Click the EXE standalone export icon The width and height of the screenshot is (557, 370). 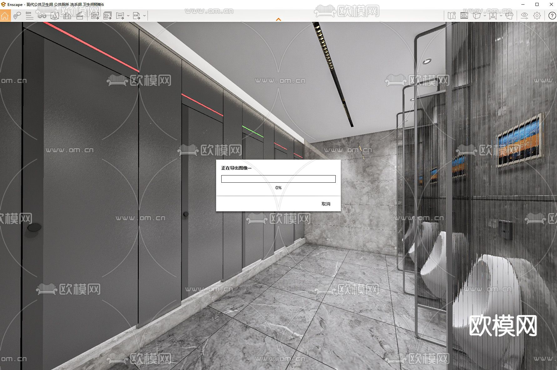coord(137,15)
